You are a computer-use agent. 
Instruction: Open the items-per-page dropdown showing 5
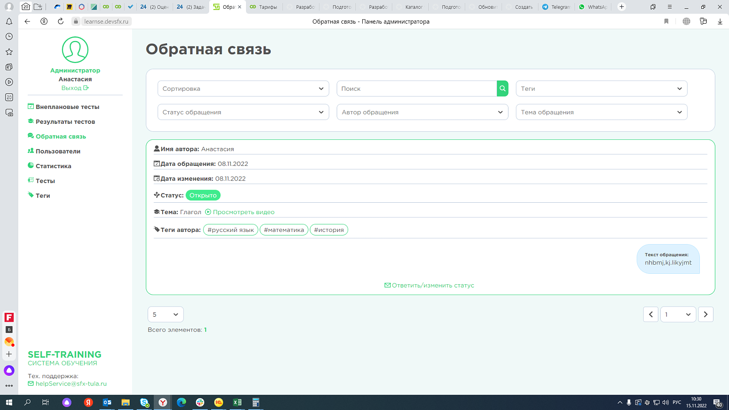166,314
